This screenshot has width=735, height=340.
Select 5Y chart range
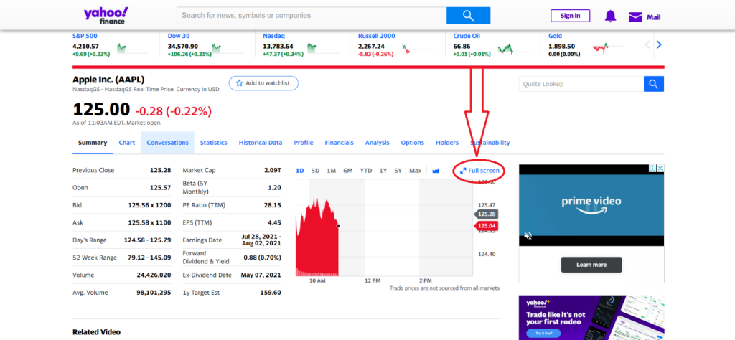[x=398, y=171]
